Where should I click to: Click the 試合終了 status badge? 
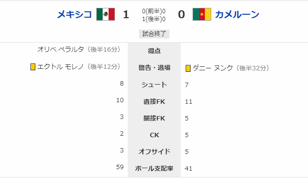[x=154, y=34]
